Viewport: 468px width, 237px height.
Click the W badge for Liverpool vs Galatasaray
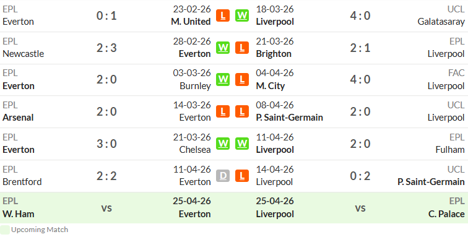click(x=242, y=15)
